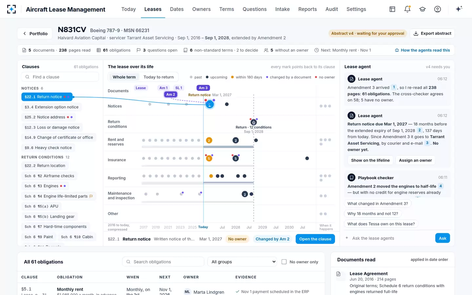Screen dimensions: 472x295
Task: Click the orange 5 Insurance marker
Action: tap(209, 159)
